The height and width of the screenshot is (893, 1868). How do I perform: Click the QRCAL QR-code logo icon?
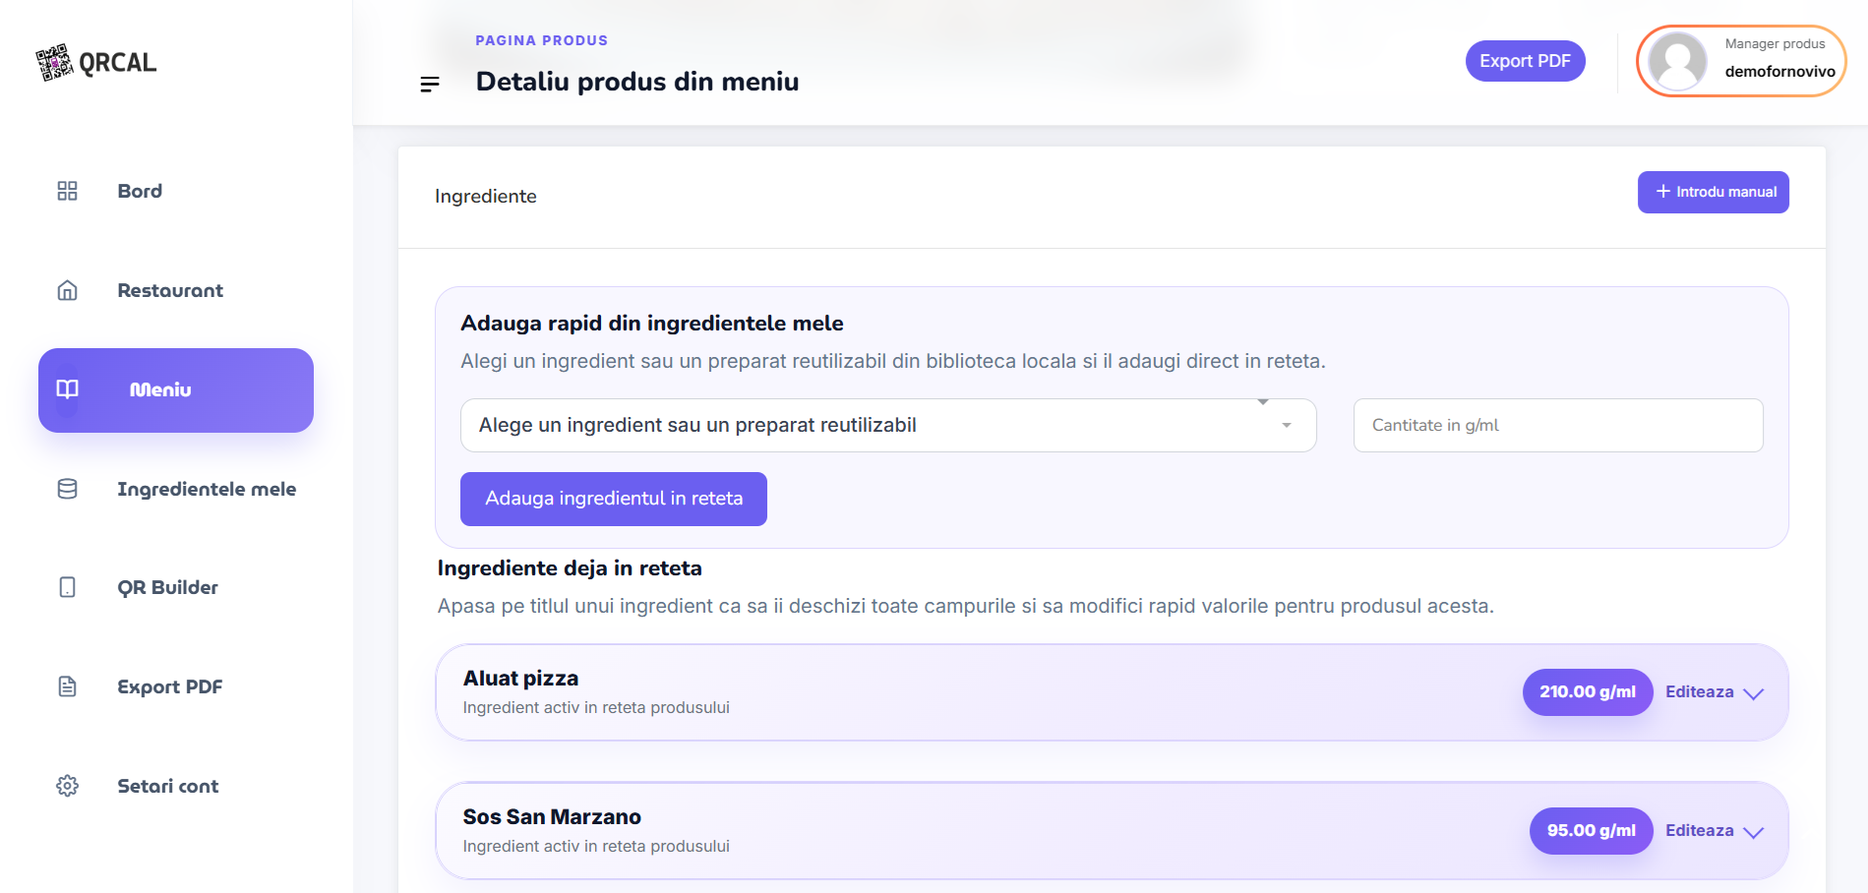[54, 62]
